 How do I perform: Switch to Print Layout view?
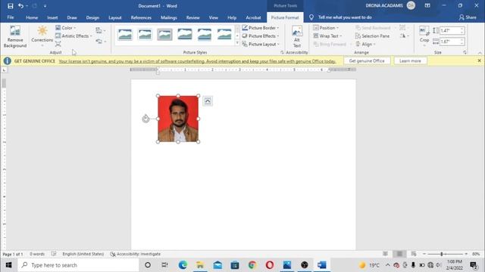[399, 254]
